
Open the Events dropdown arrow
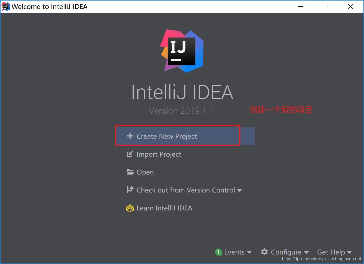[x=249, y=253]
